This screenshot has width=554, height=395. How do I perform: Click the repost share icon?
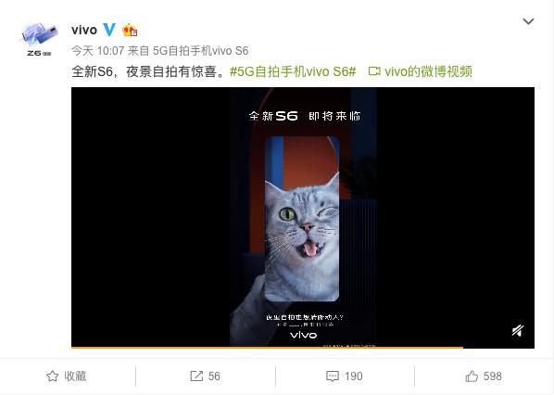point(196,376)
